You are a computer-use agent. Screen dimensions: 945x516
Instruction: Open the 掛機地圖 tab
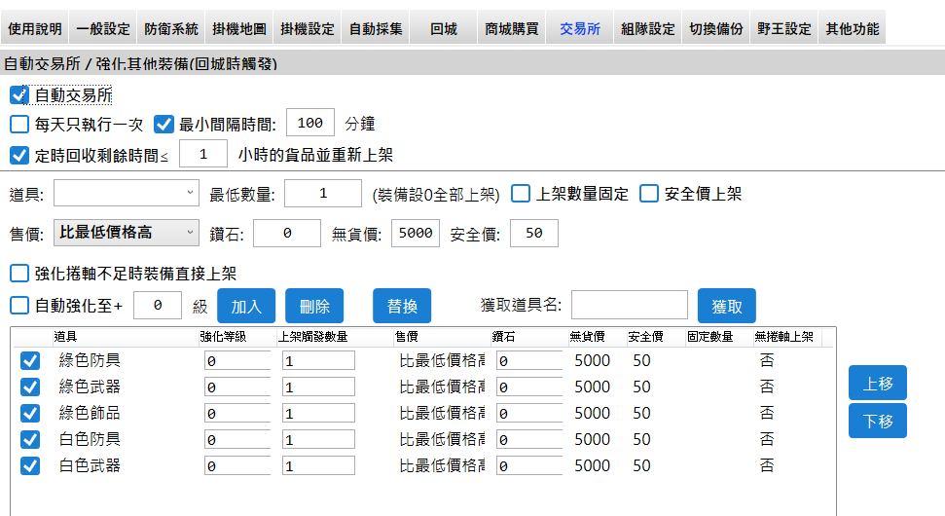point(239,29)
